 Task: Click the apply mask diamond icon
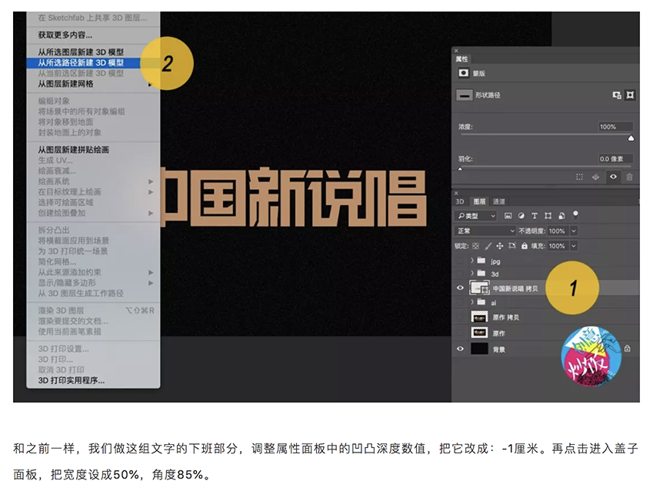tap(595, 177)
